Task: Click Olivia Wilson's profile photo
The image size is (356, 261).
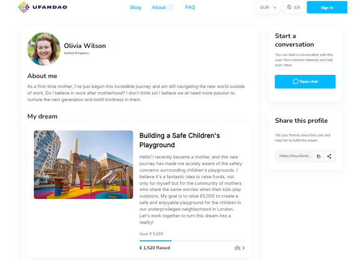Action: [x=44, y=48]
